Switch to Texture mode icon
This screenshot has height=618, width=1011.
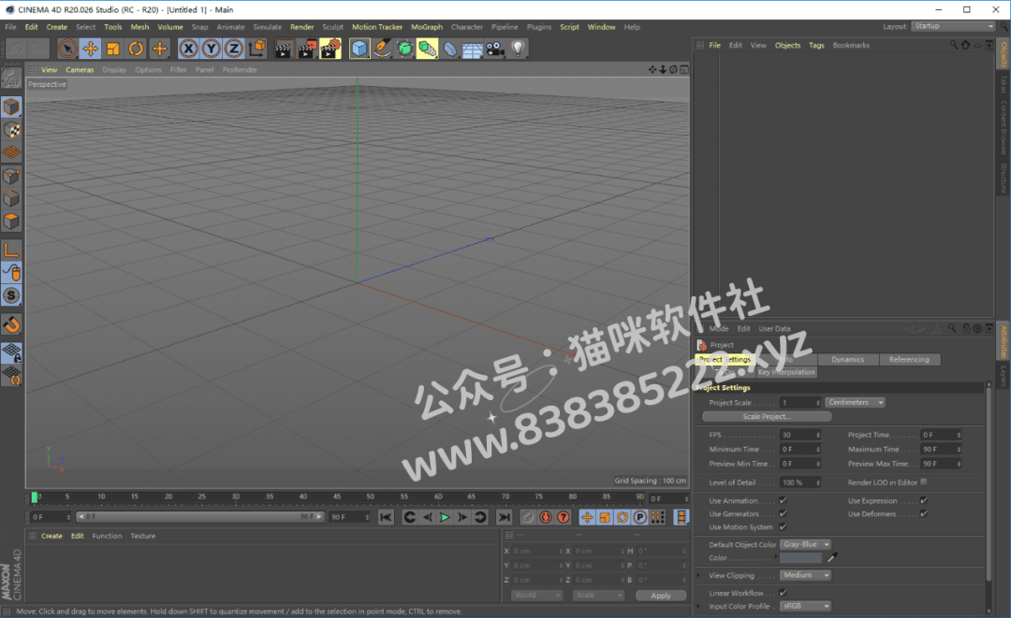11,130
